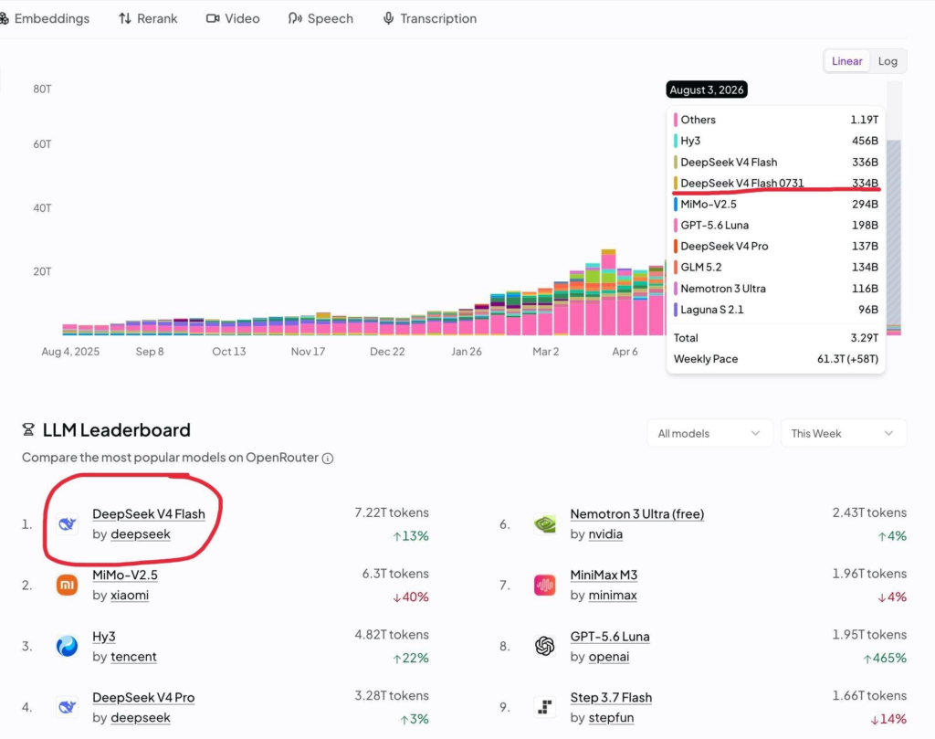The width and height of the screenshot is (935, 739).
Task: Click GLM 5.2 row in tooltip
Action: 776,268
